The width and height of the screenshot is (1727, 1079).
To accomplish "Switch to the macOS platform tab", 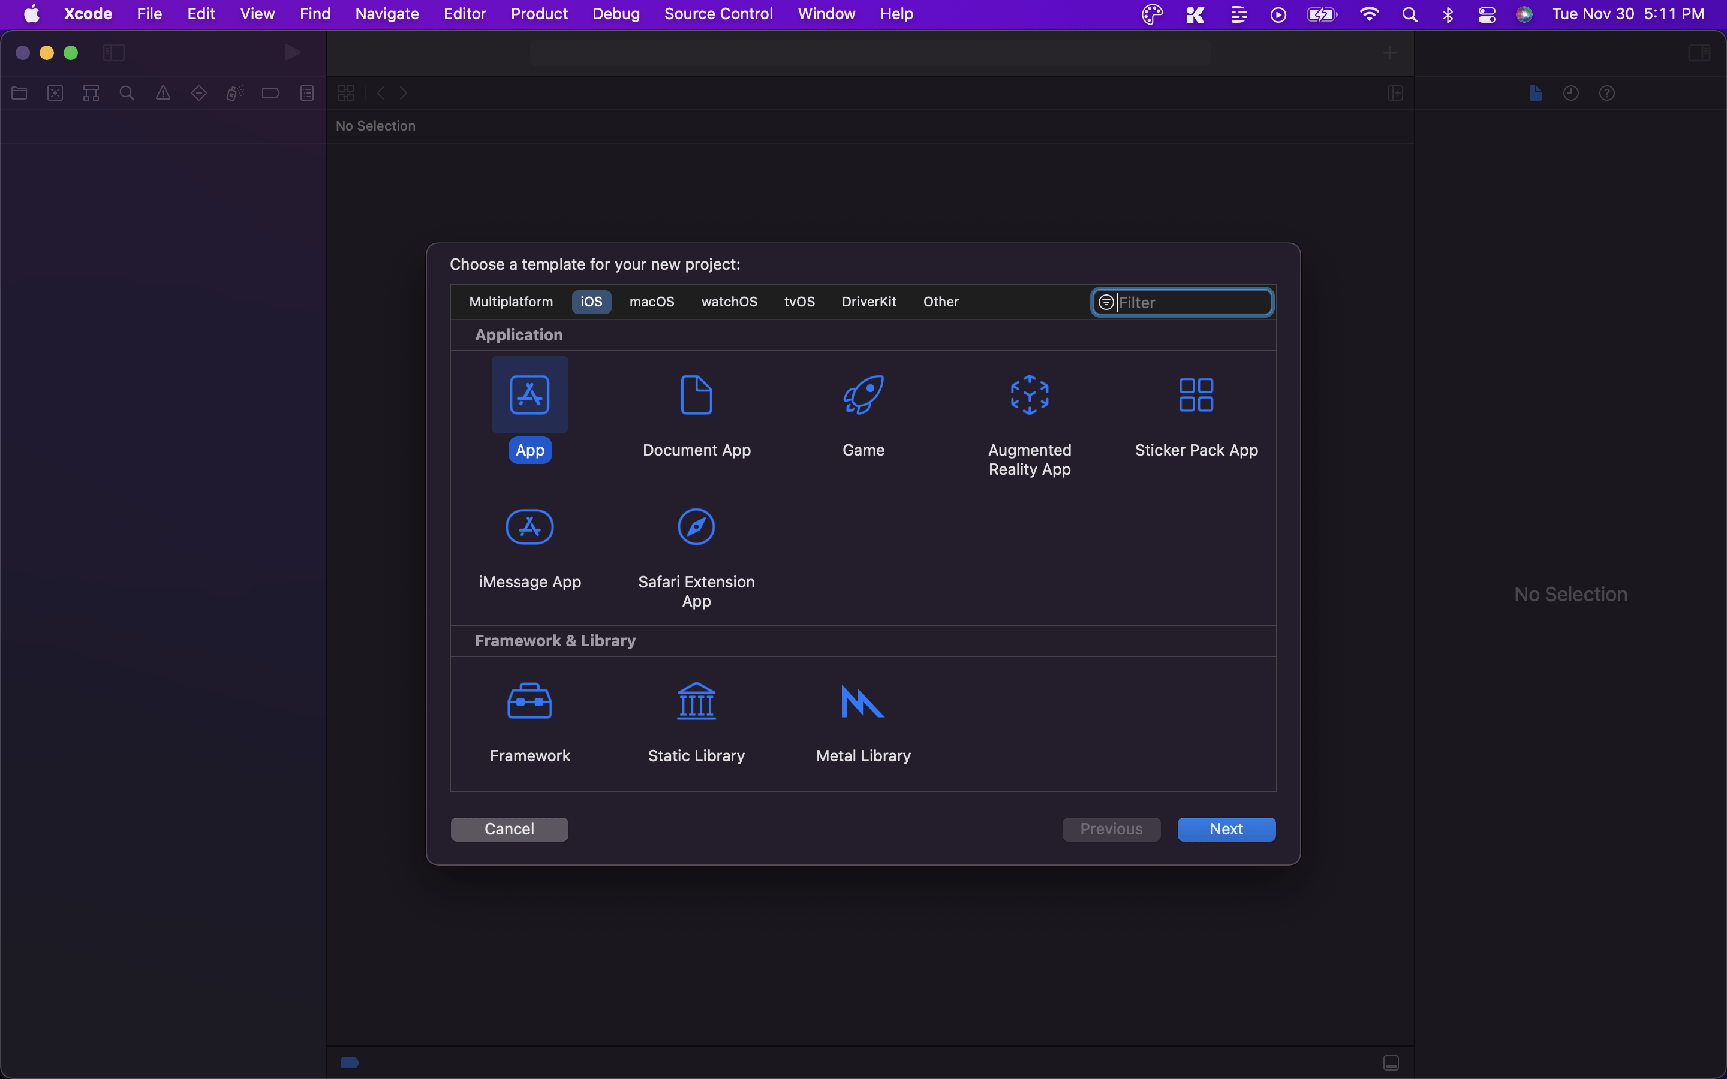I will [652, 302].
